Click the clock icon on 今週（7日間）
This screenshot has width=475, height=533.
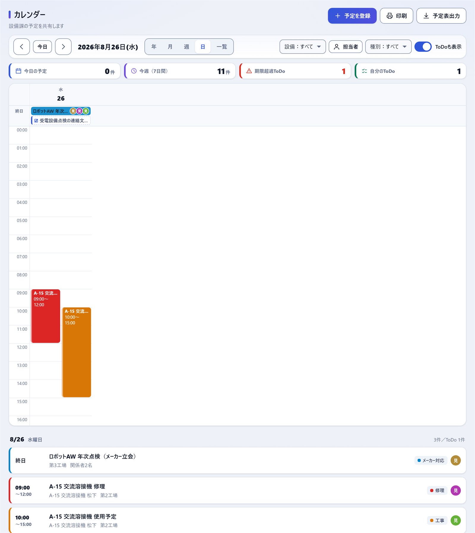134,71
